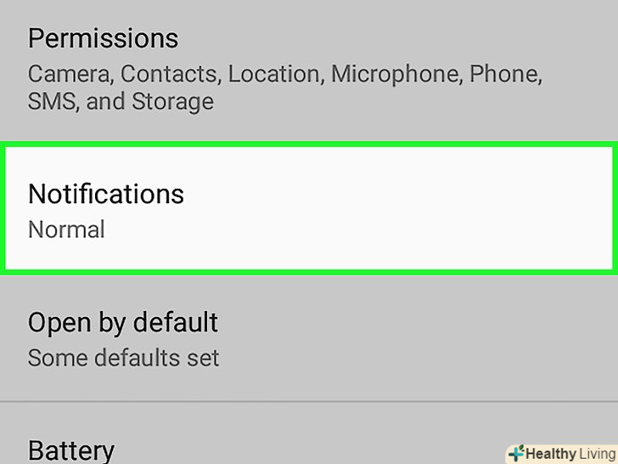
Task: Click the "Normal" notification status text
Action: tap(66, 229)
